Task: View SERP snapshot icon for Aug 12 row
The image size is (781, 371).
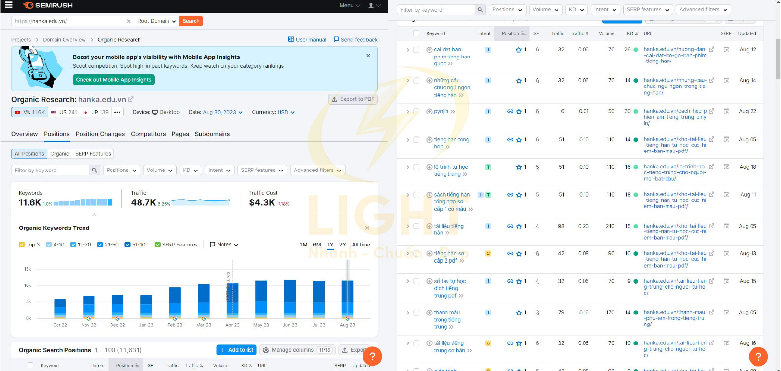Action: coord(726,50)
